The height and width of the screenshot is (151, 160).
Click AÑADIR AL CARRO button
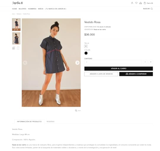point(119,69)
